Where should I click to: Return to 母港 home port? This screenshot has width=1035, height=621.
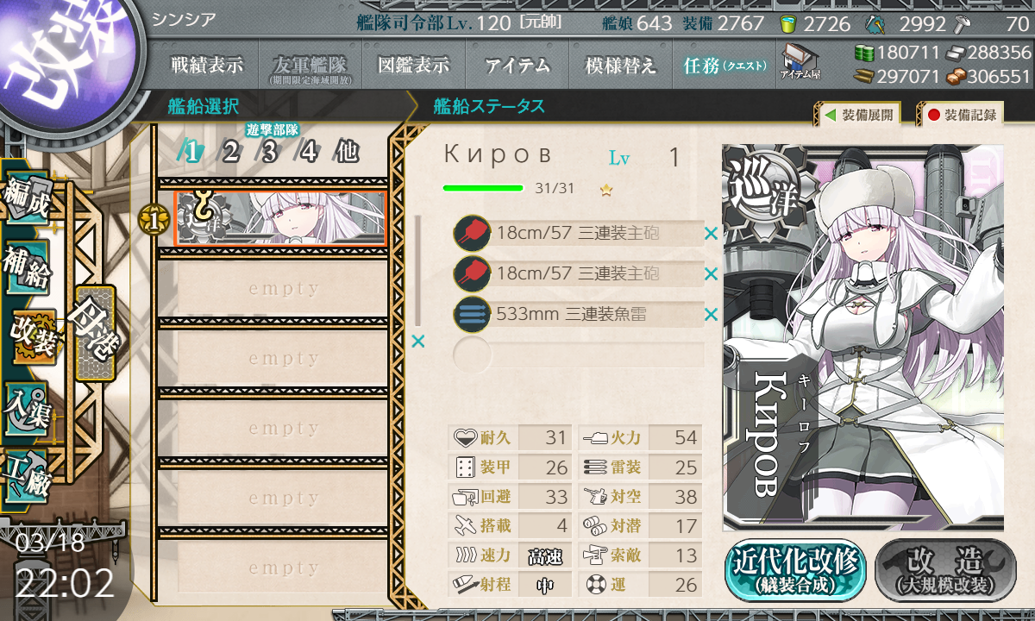(x=94, y=333)
